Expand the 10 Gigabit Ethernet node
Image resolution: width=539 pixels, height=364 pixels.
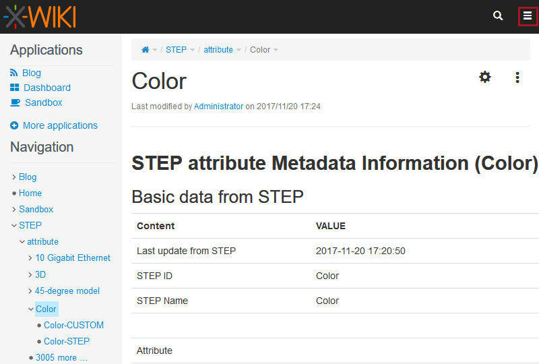pos(30,258)
